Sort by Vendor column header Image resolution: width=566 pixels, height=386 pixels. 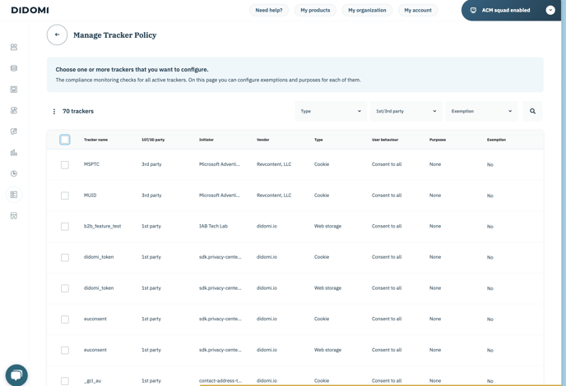[262, 140]
